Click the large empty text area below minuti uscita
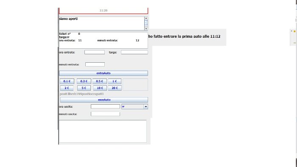The height and width of the screenshot is (167, 297). pyautogui.click(x=103, y=131)
